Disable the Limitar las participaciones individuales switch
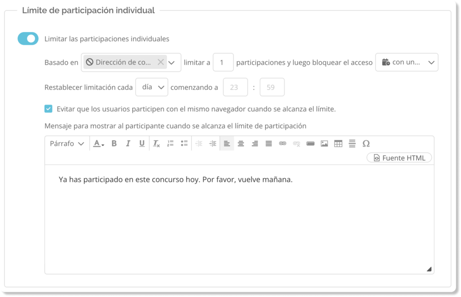Screen dimensions: 461x297 [28, 39]
